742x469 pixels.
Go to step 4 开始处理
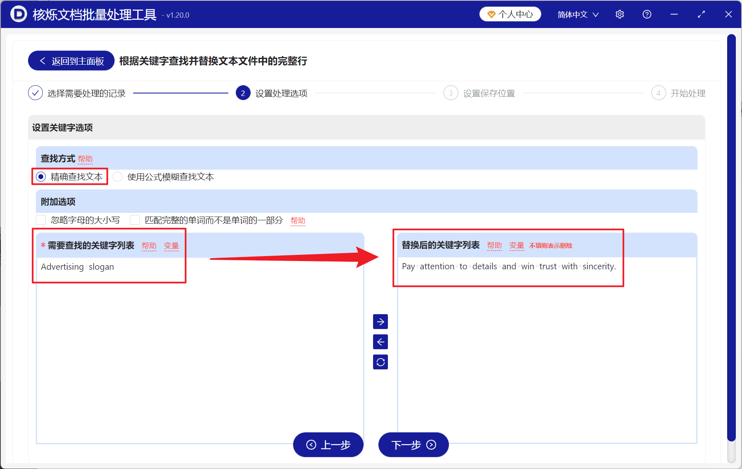point(658,93)
